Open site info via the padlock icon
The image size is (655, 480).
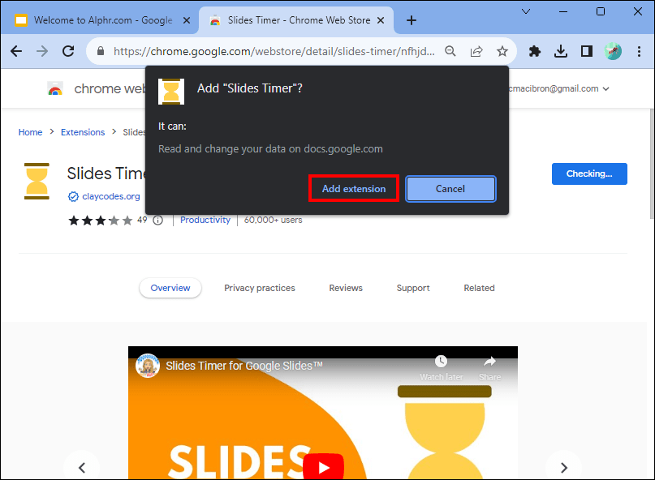(x=101, y=51)
